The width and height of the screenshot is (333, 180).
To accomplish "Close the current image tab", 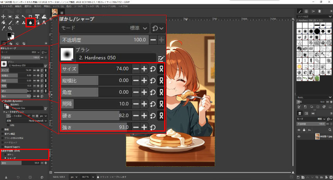I will point(62,13).
